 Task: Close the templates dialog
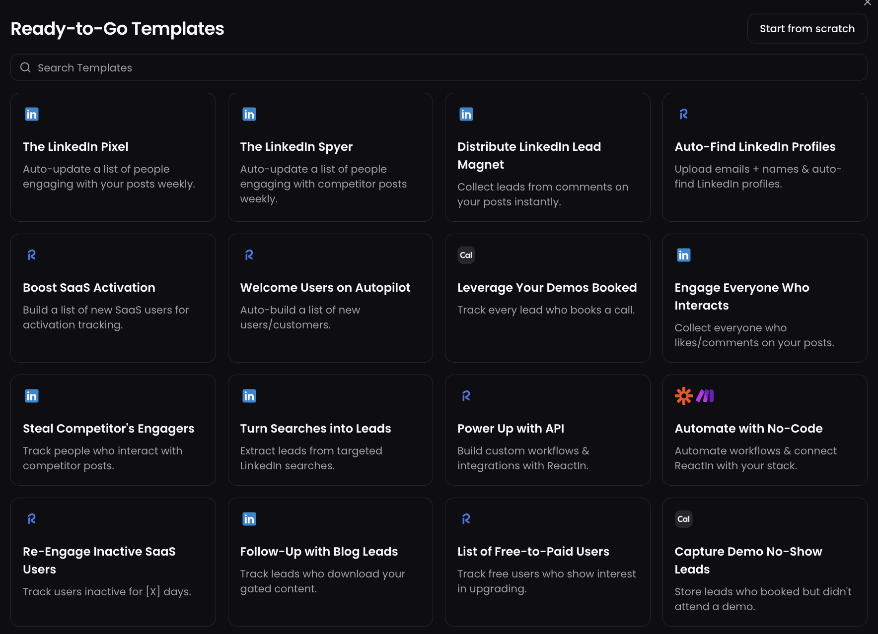[x=867, y=3]
